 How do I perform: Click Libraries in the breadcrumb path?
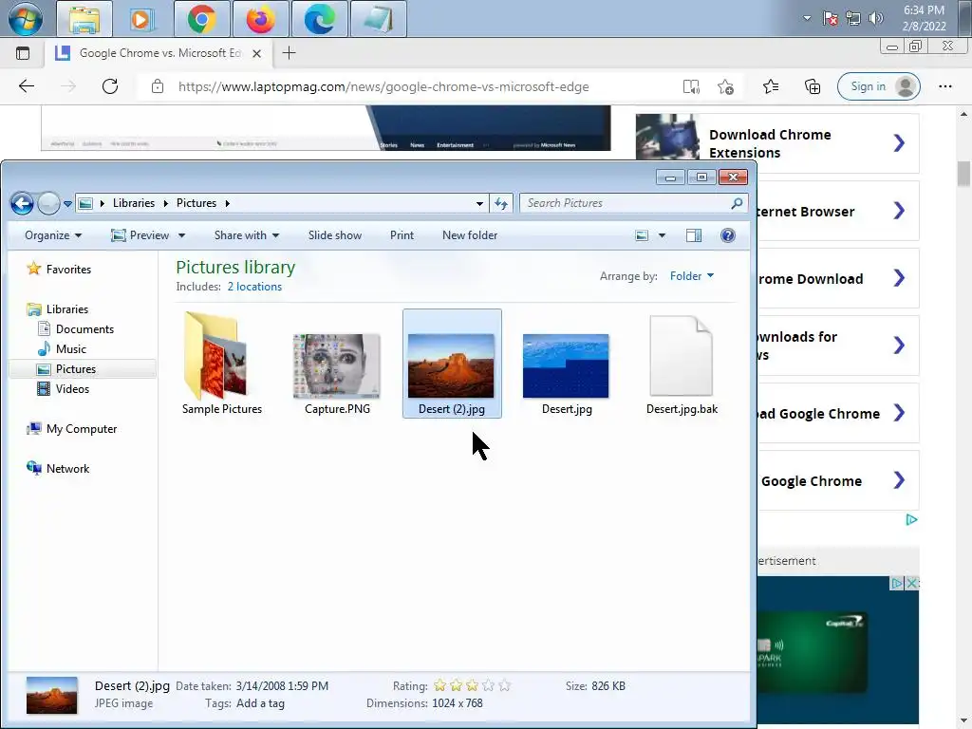[x=133, y=203]
